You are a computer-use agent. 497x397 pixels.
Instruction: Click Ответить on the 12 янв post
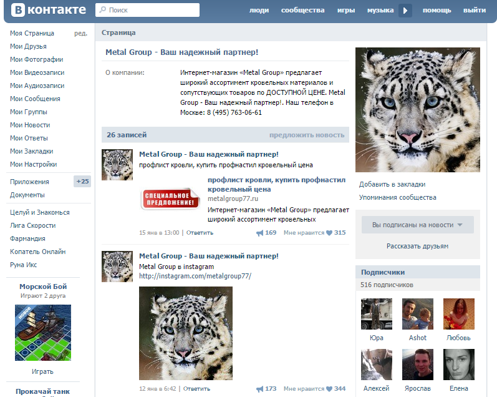(x=196, y=389)
